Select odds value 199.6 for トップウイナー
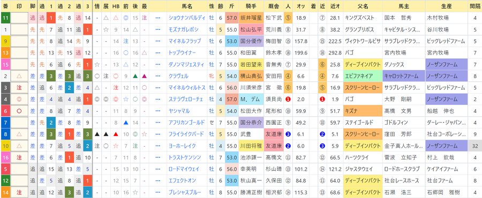 point(300,53)
